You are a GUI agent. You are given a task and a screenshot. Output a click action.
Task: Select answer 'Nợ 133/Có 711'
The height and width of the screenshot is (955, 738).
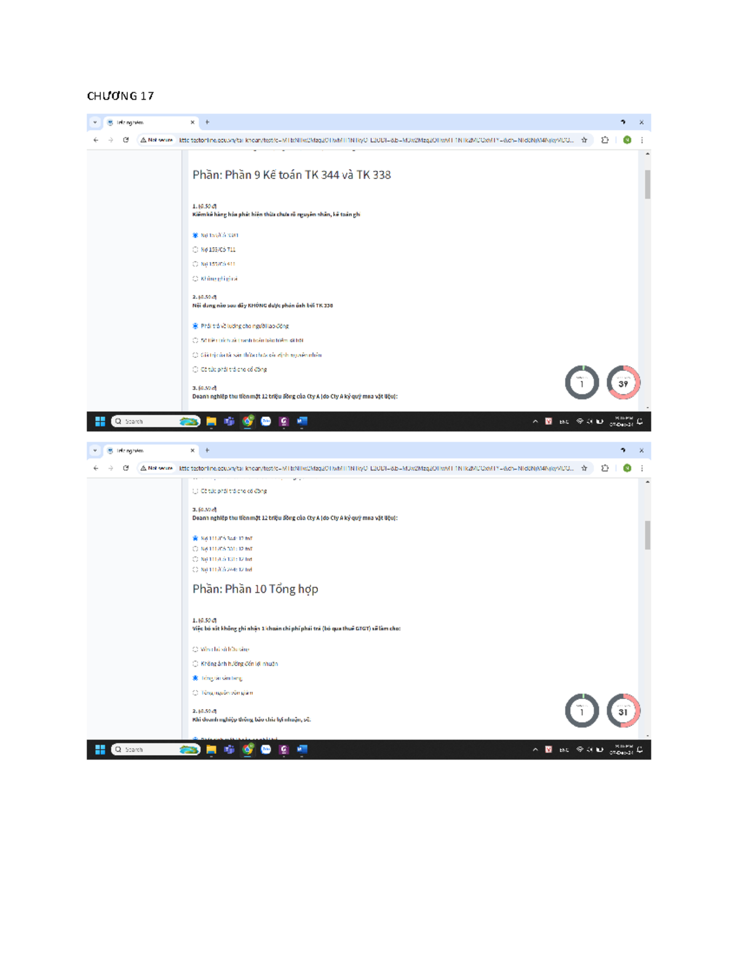point(196,250)
